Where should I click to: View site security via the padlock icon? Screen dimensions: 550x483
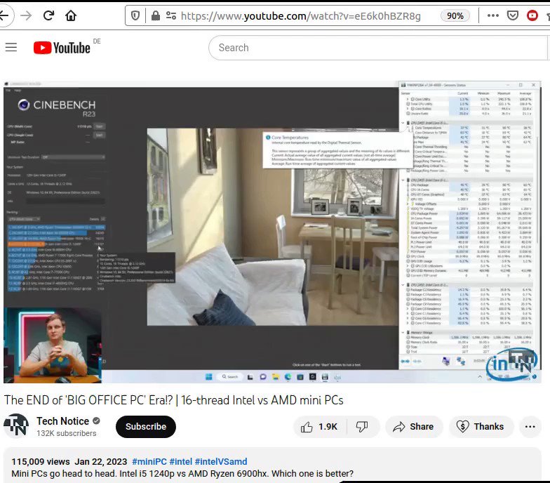click(156, 15)
